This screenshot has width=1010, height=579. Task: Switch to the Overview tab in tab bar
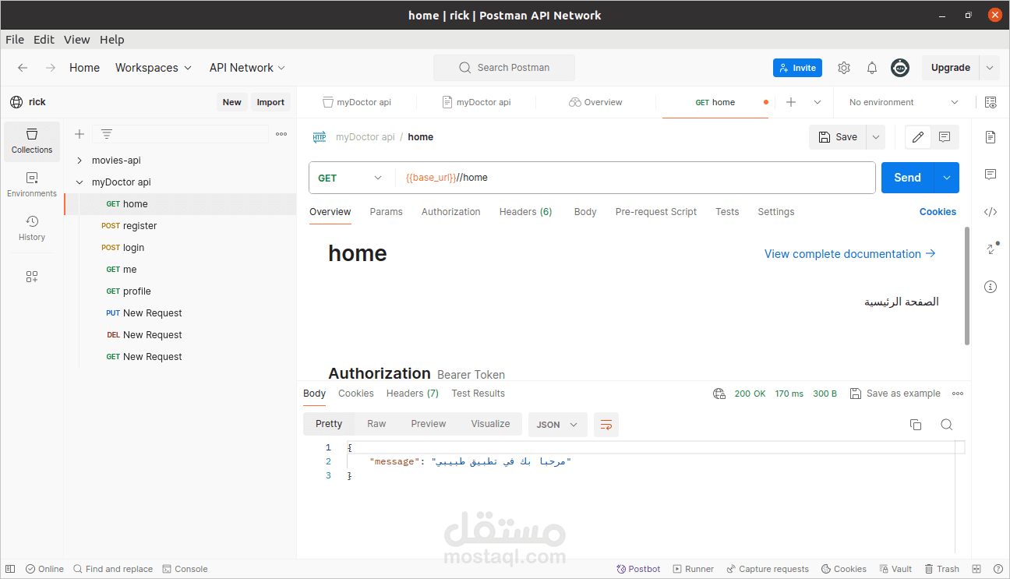point(596,102)
